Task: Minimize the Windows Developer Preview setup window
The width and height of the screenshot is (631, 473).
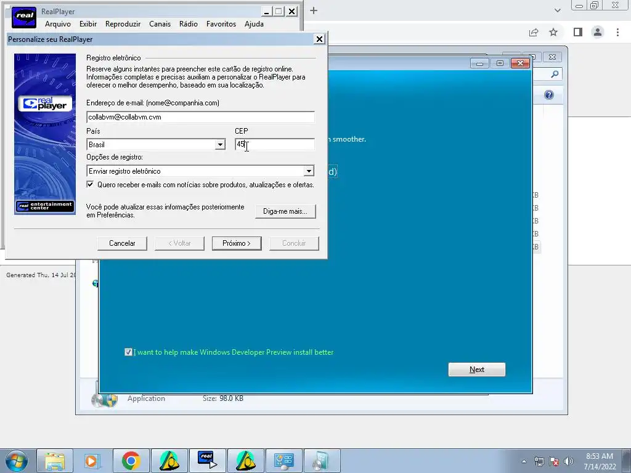Action: (x=479, y=63)
